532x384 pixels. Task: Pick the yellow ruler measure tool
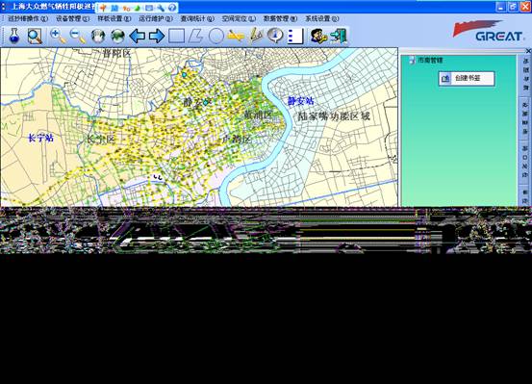pos(236,36)
